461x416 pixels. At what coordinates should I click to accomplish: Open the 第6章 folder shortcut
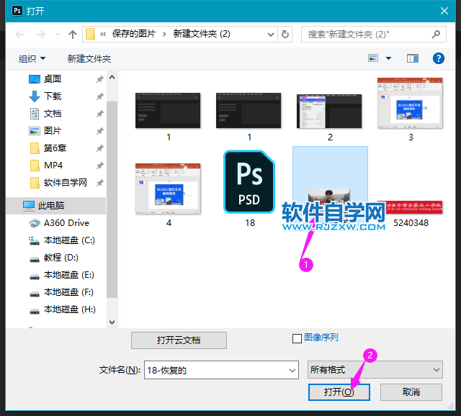point(55,148)
